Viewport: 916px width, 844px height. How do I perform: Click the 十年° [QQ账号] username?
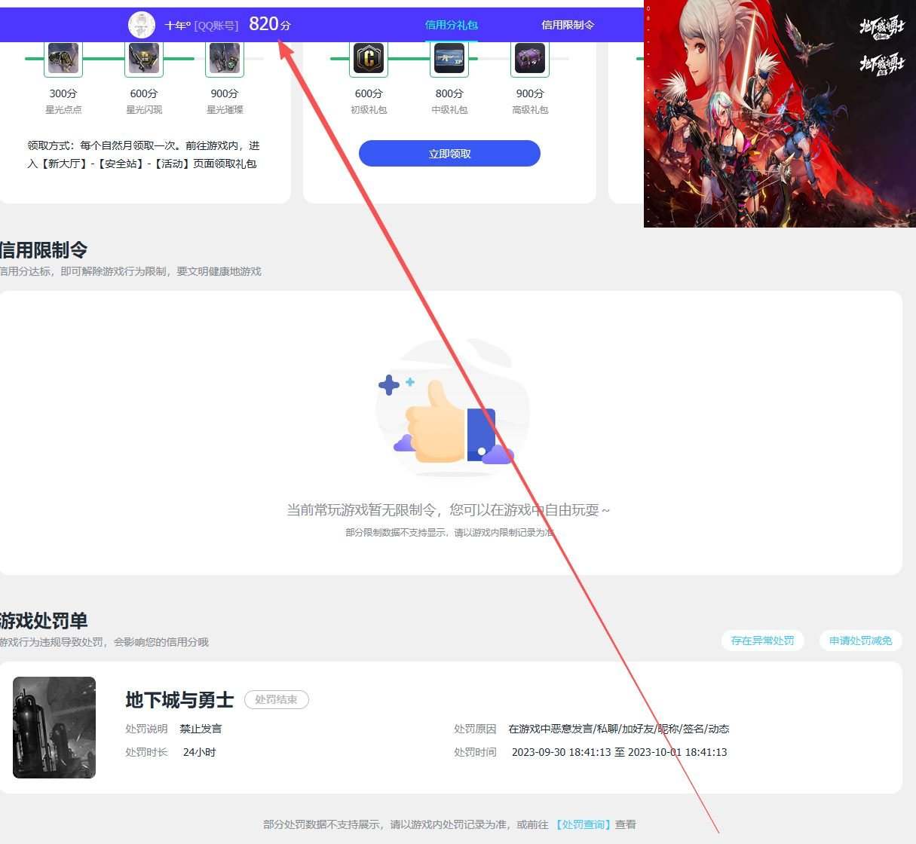coord(201,26)
